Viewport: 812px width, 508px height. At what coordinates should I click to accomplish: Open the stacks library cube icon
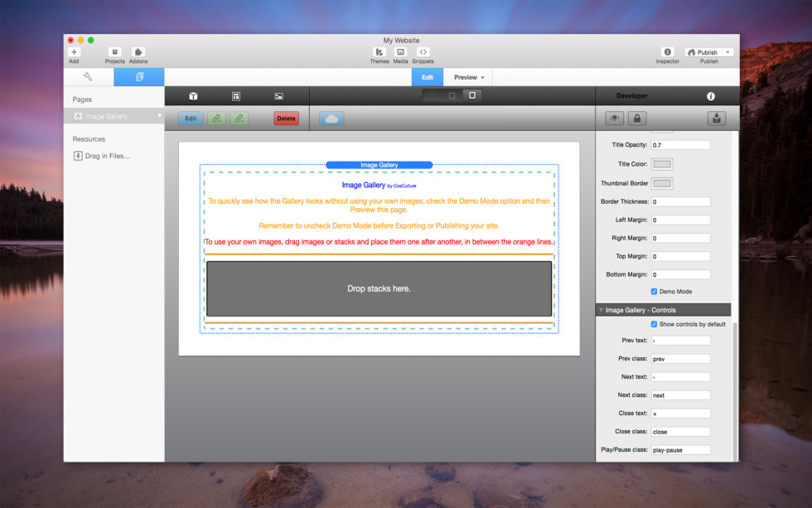tap(193, 96)
